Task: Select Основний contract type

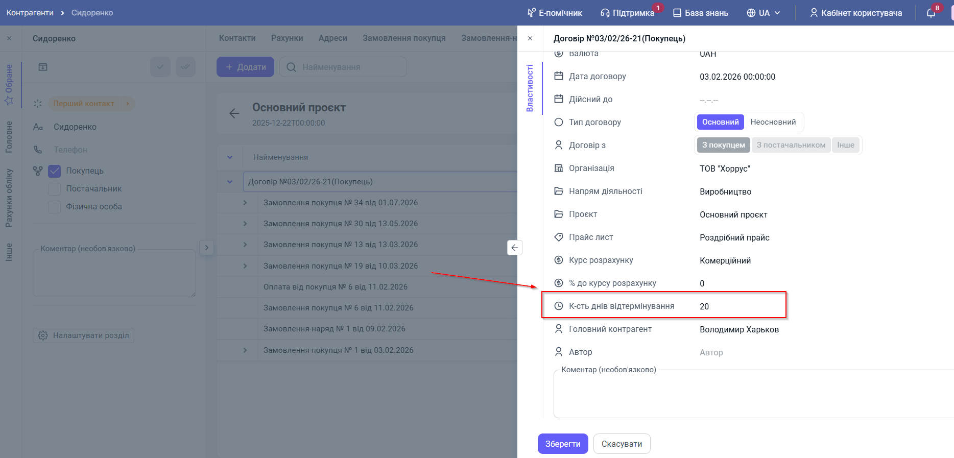Action: click(721, 122)
